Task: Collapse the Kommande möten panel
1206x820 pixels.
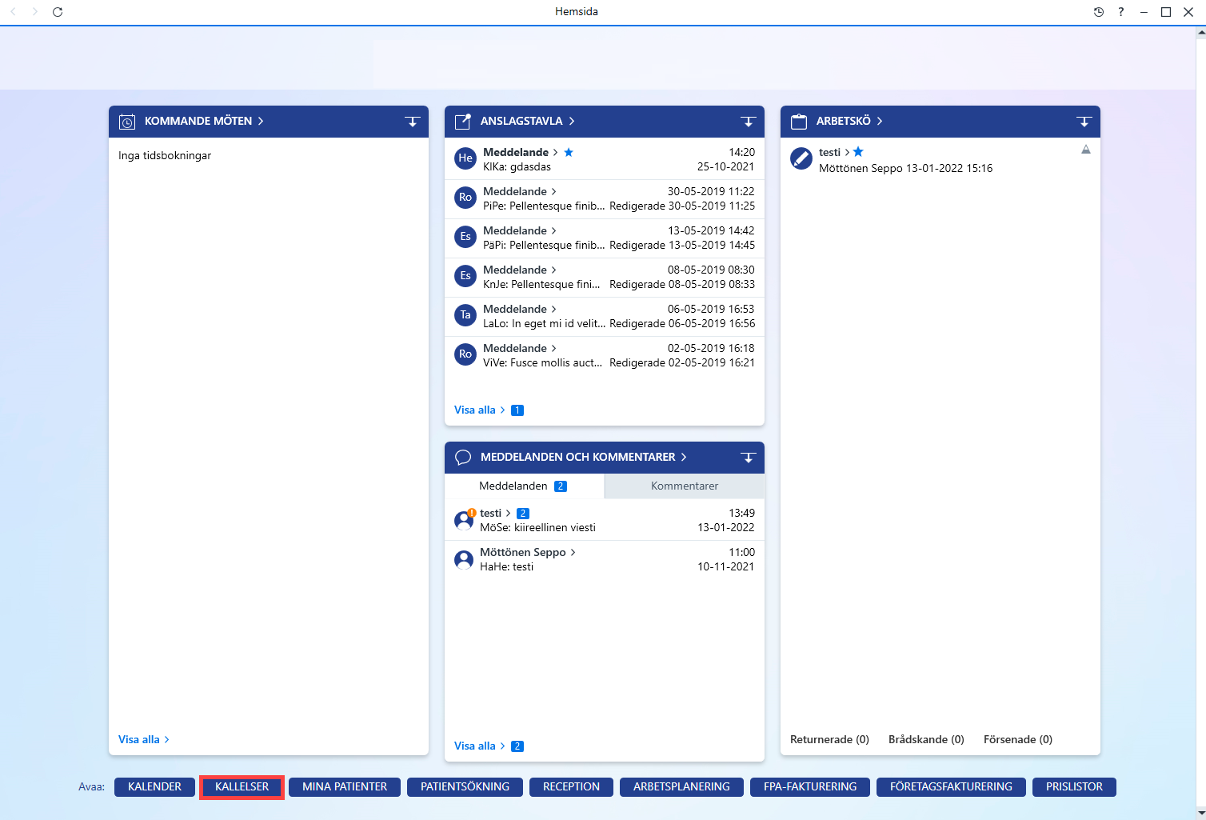Action: pos(413,122)
